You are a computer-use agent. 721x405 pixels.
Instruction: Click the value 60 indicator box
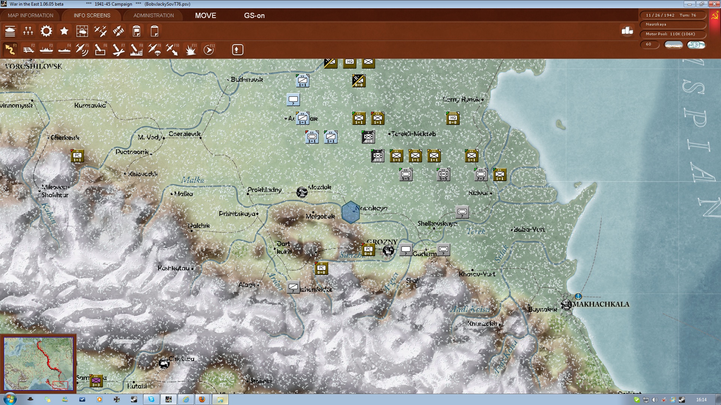(x=649, y=44)
